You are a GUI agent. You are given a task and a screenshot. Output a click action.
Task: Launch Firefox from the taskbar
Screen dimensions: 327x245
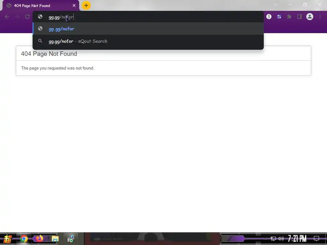pyautogui.click(x=39, y=239)
